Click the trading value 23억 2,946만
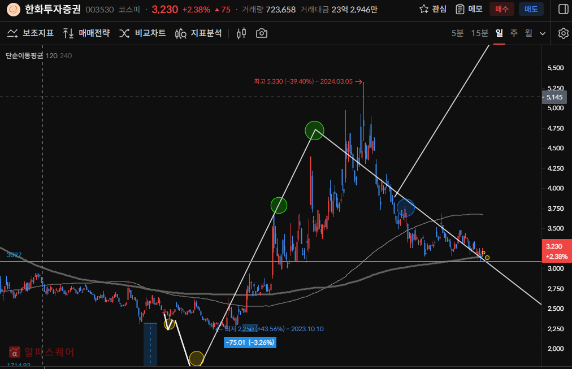This screenshot has width=572, height=369. tap(354, 10)
